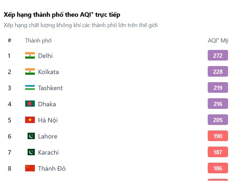Click the India flag beside Delhi
239x182 pixels.
[30, 55]
